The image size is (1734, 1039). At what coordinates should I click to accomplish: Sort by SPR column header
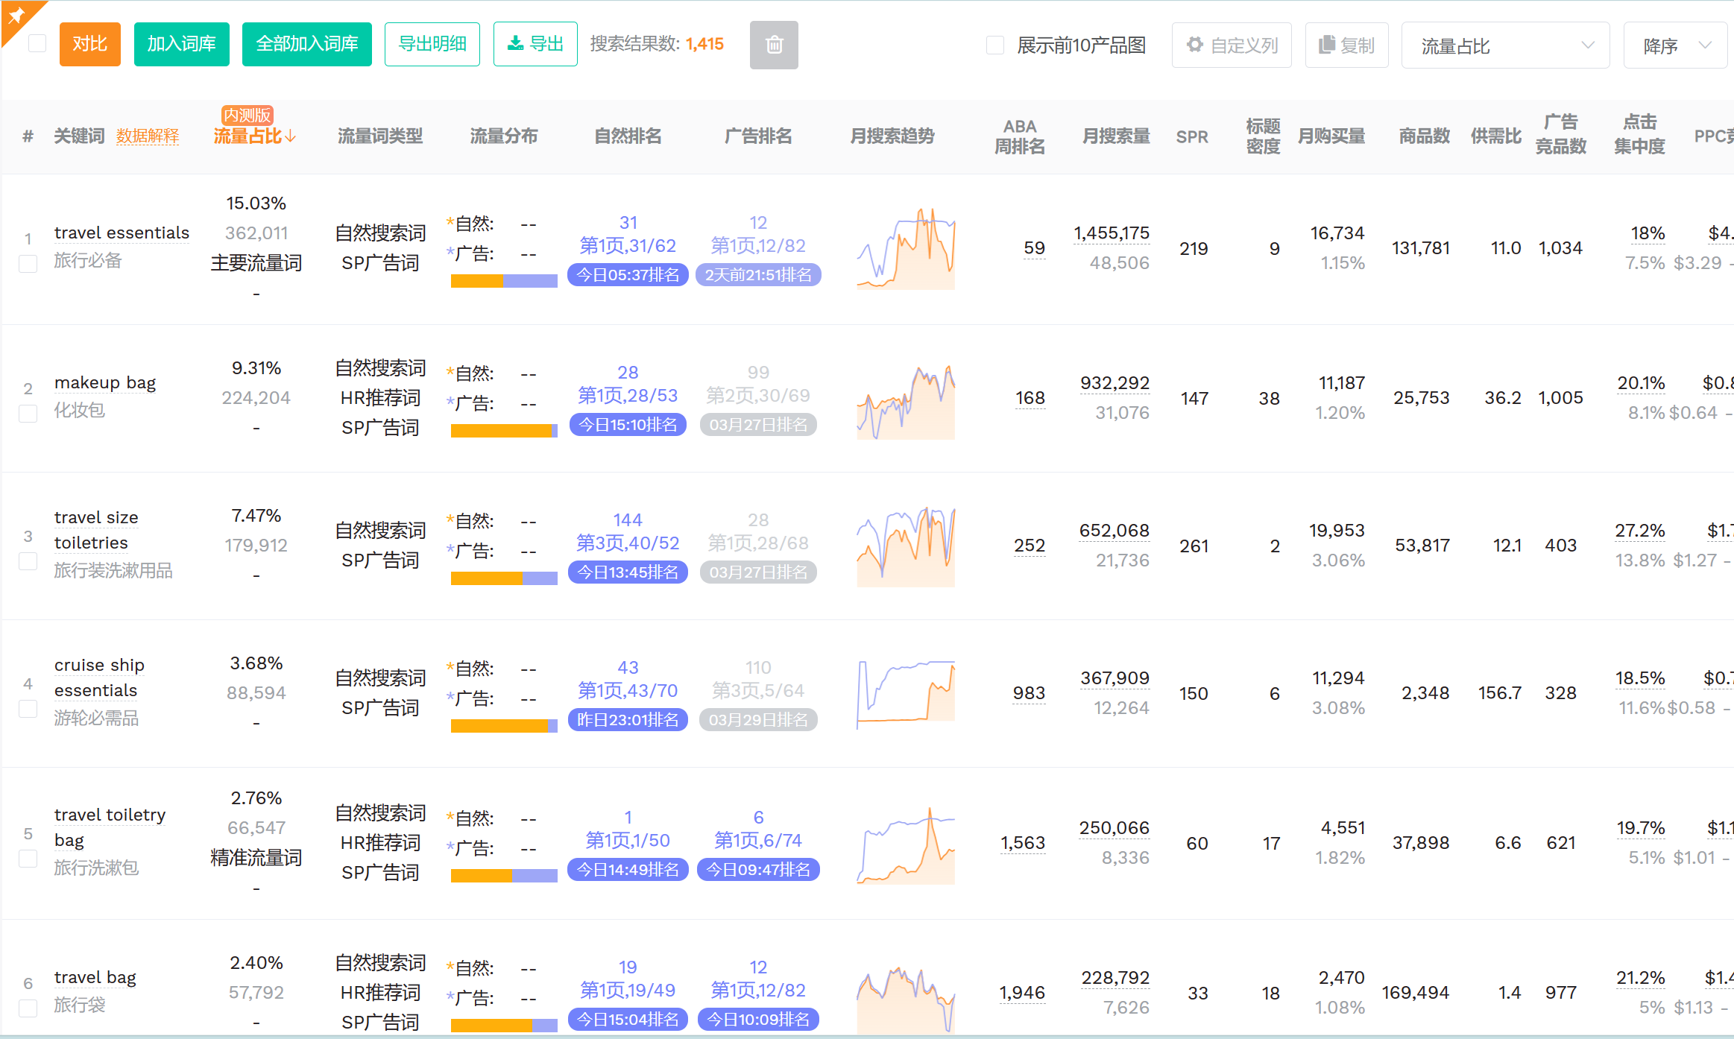coord(1192,137)
